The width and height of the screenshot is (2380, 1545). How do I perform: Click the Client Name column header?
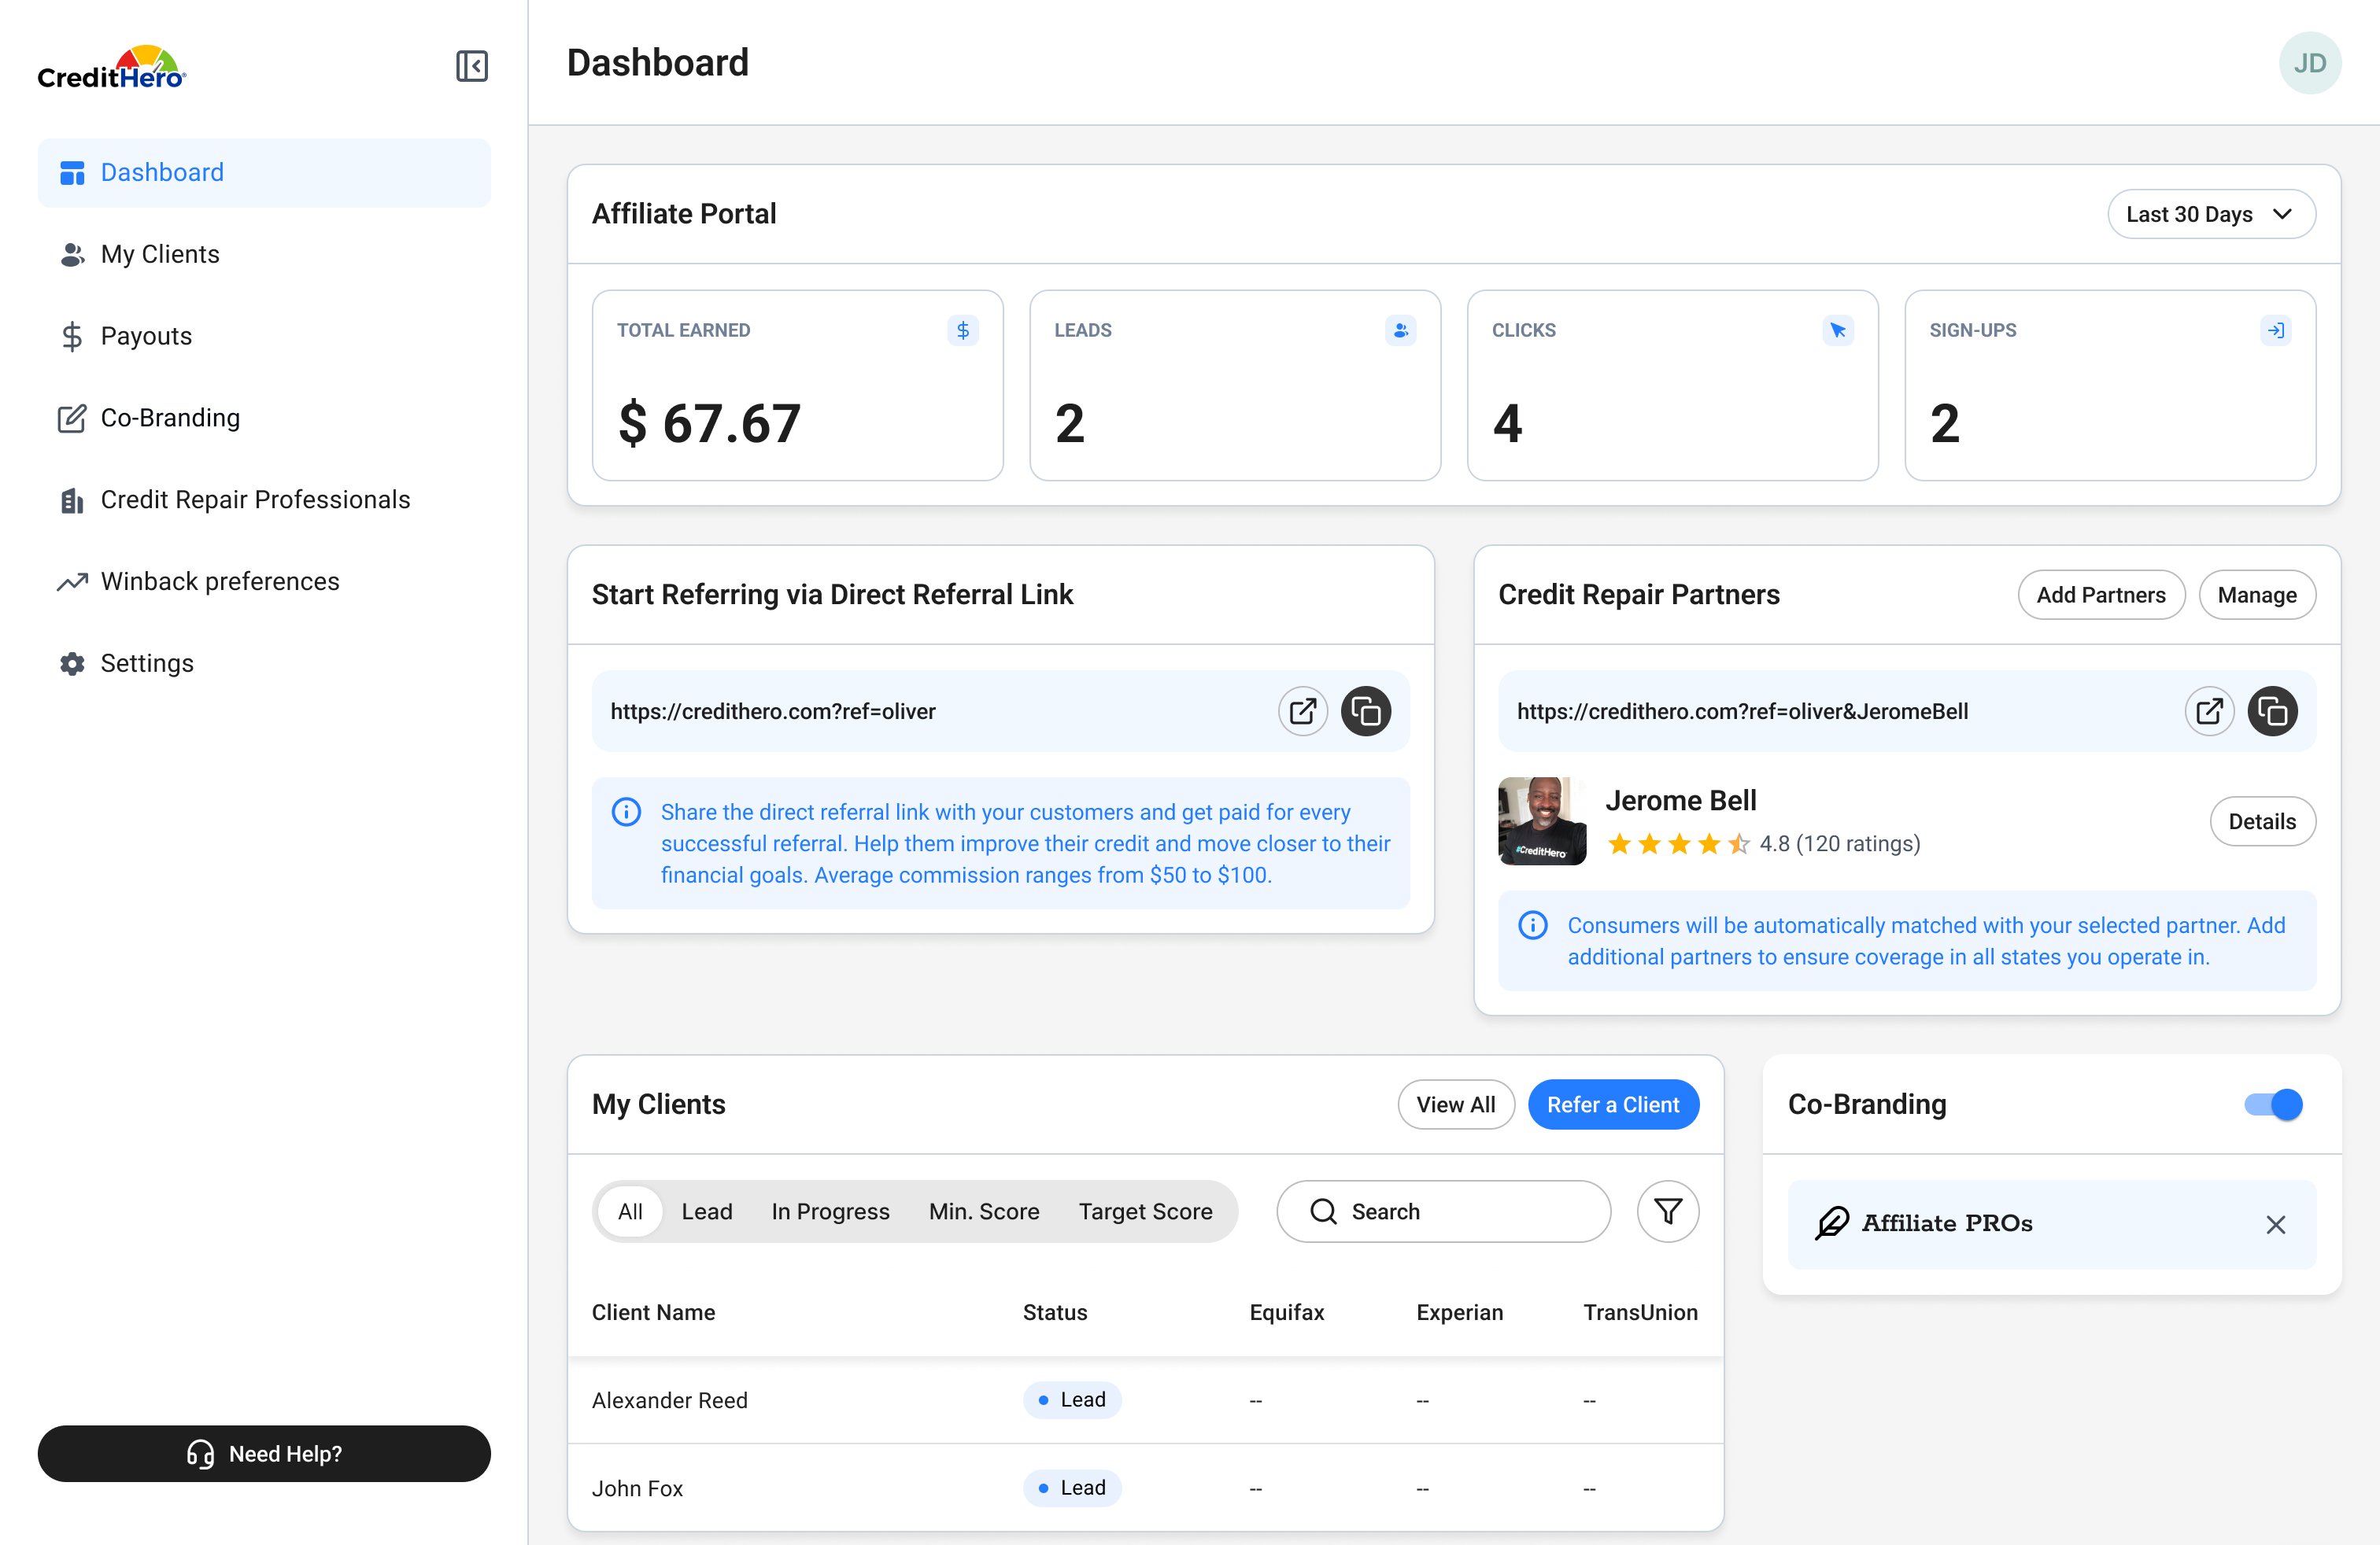[x=653, y=1312]
